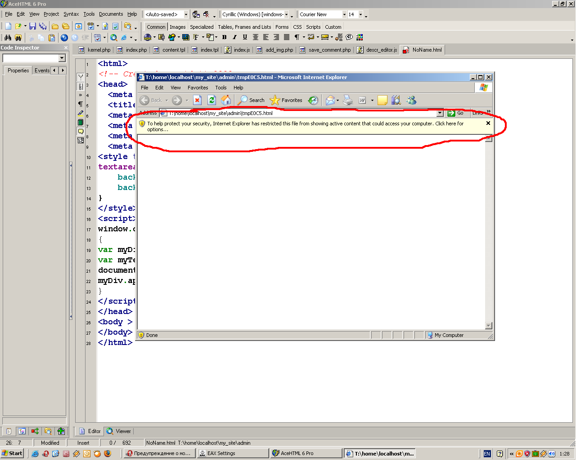Screen dimensions: 576x460
Task: Click the History icon in Internet Explorer
Action: pyautogui.click(x=313, y=100)
